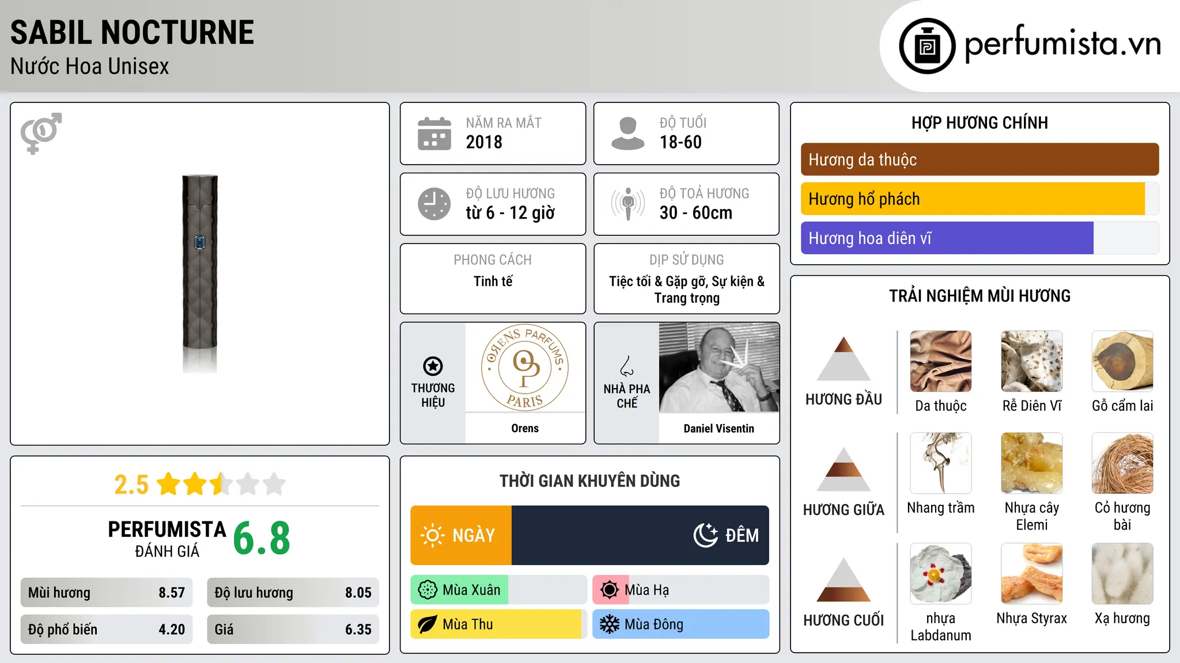The image size is (1180, 663).
Task: Open the Orens Parfums Paris logo image
Action: click(x=525, y=367)
